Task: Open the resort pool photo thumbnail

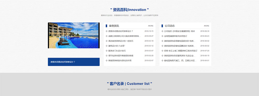Action: [x=74, y=35]
